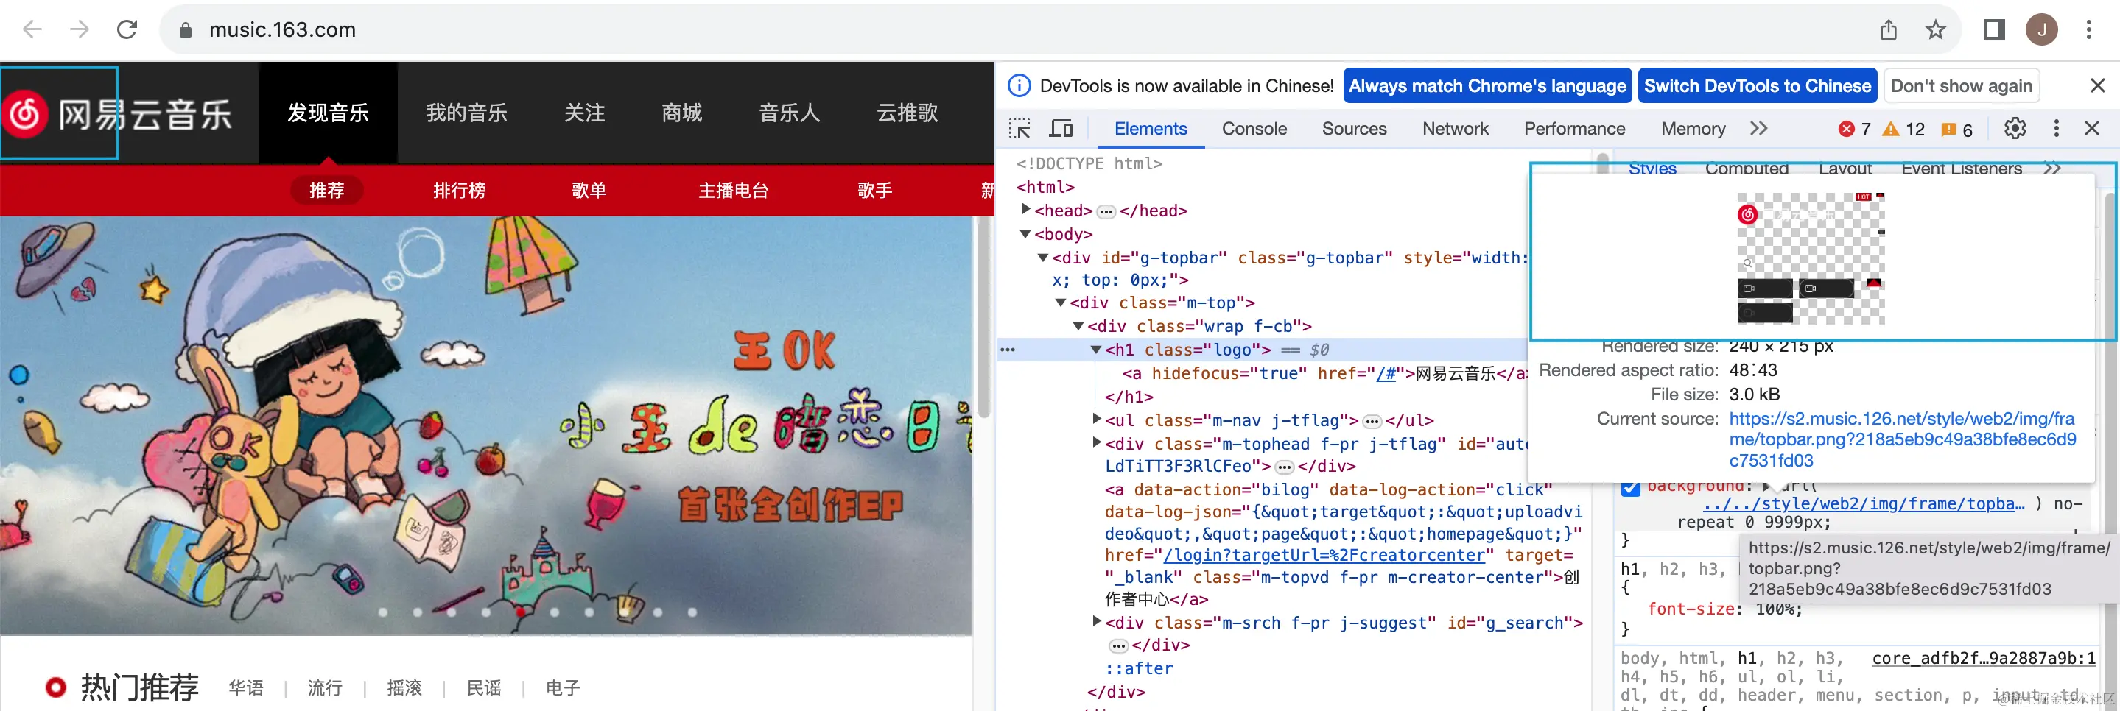Open actions menu for the selected h1 node
The image size is (2120, 711).
1008,350
